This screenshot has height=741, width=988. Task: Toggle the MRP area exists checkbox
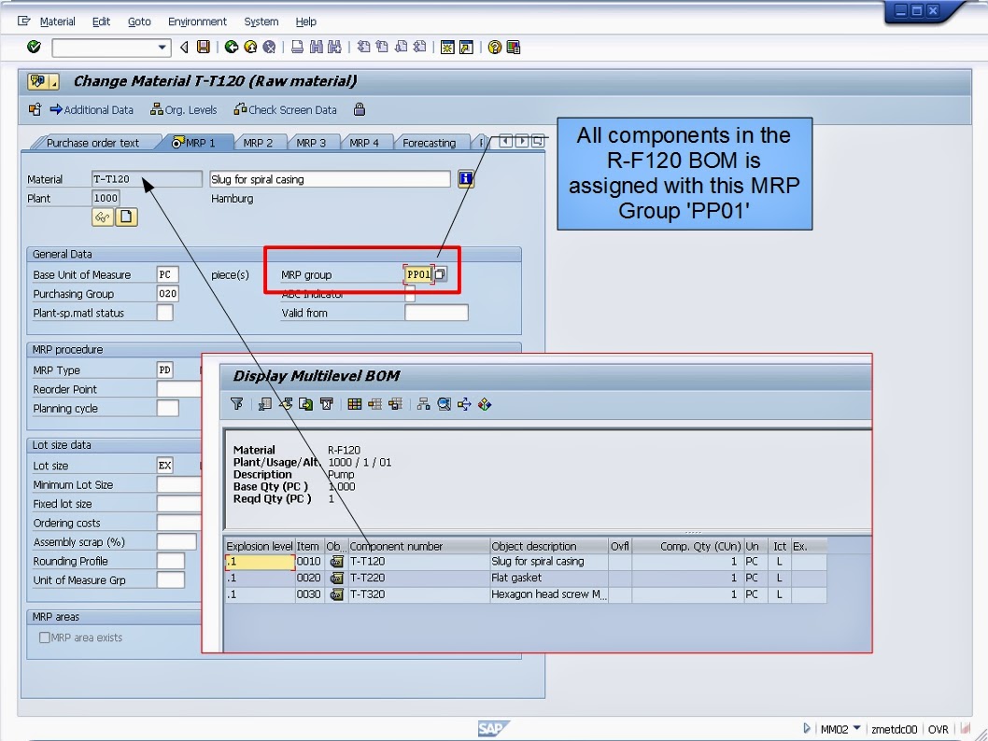click(44, 637)
